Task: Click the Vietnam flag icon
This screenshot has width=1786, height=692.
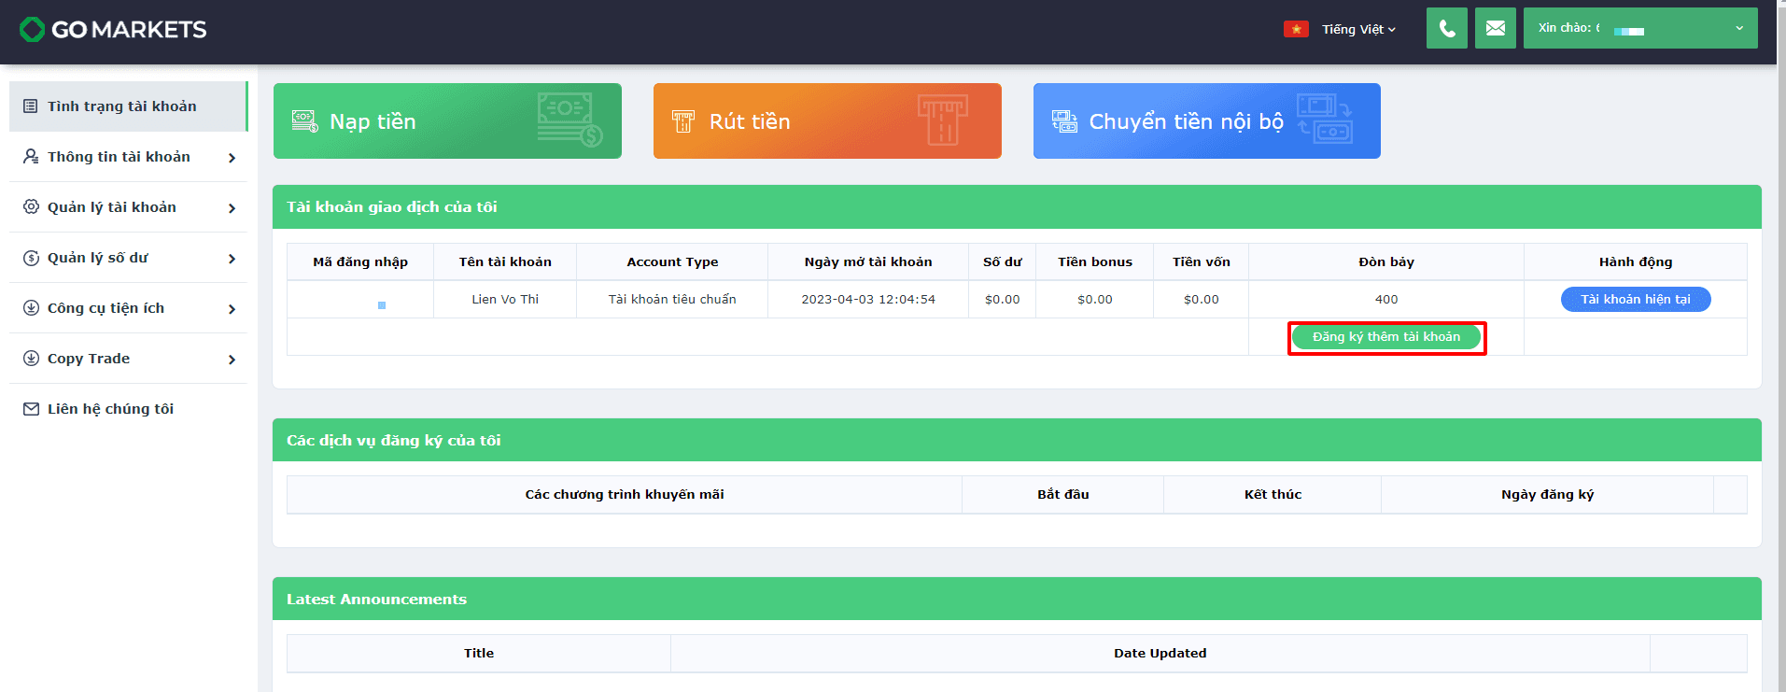Action: point(1296,29)
